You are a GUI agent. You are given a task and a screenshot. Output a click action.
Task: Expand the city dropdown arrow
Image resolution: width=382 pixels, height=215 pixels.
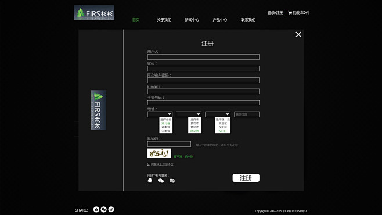[199, 114]
